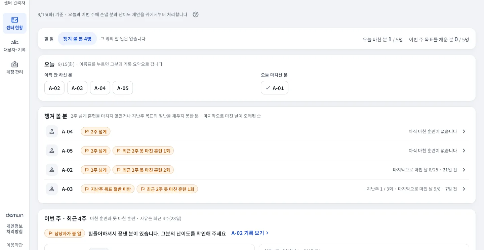Click the flag icon in 담당자가 볼 일
The image size is (484, 250).
[x=50, y=233]
